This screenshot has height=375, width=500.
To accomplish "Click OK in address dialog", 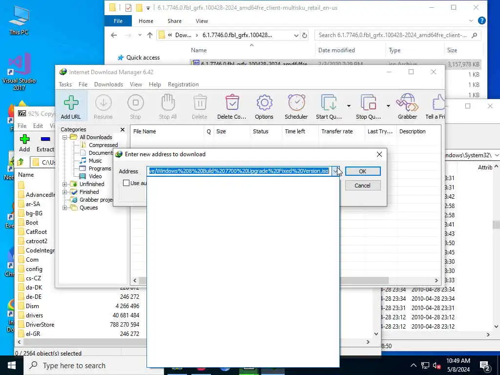I will [363, 171].
